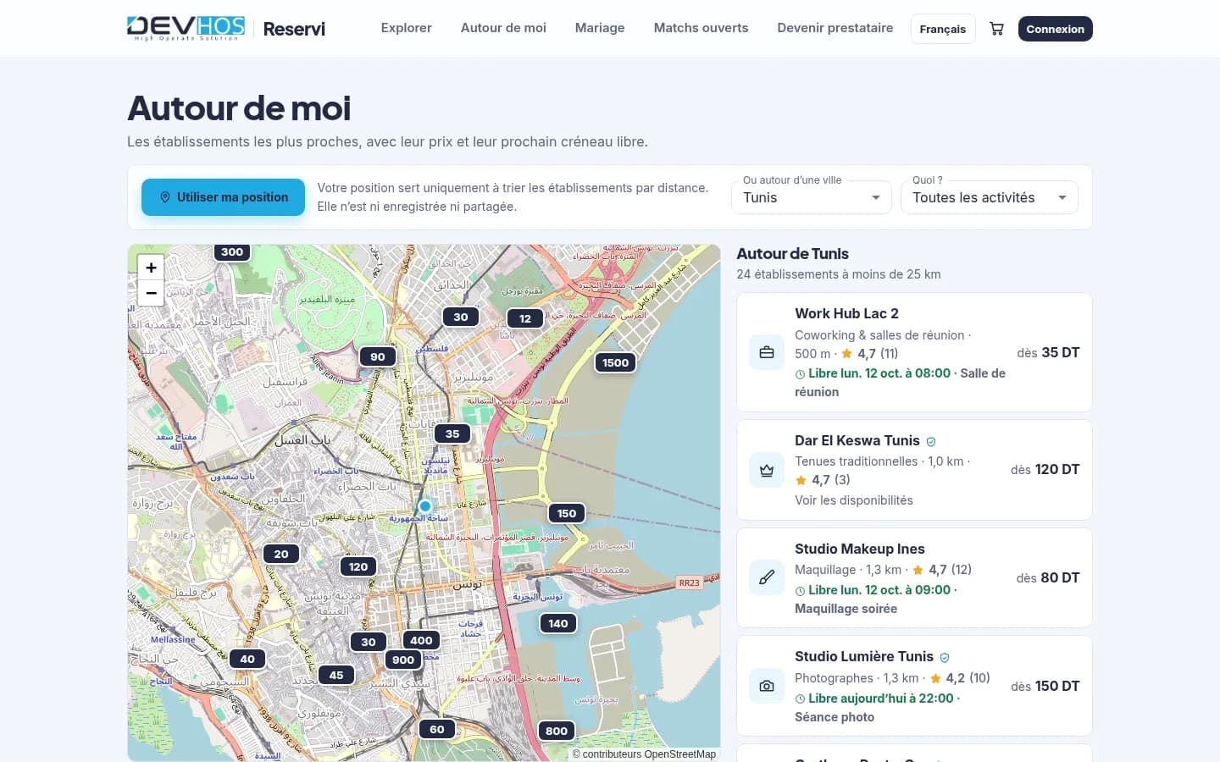This screenshot has width=1220, height=762.
Task: Select the 12 price marker on the map
Action: coord(525,318)
